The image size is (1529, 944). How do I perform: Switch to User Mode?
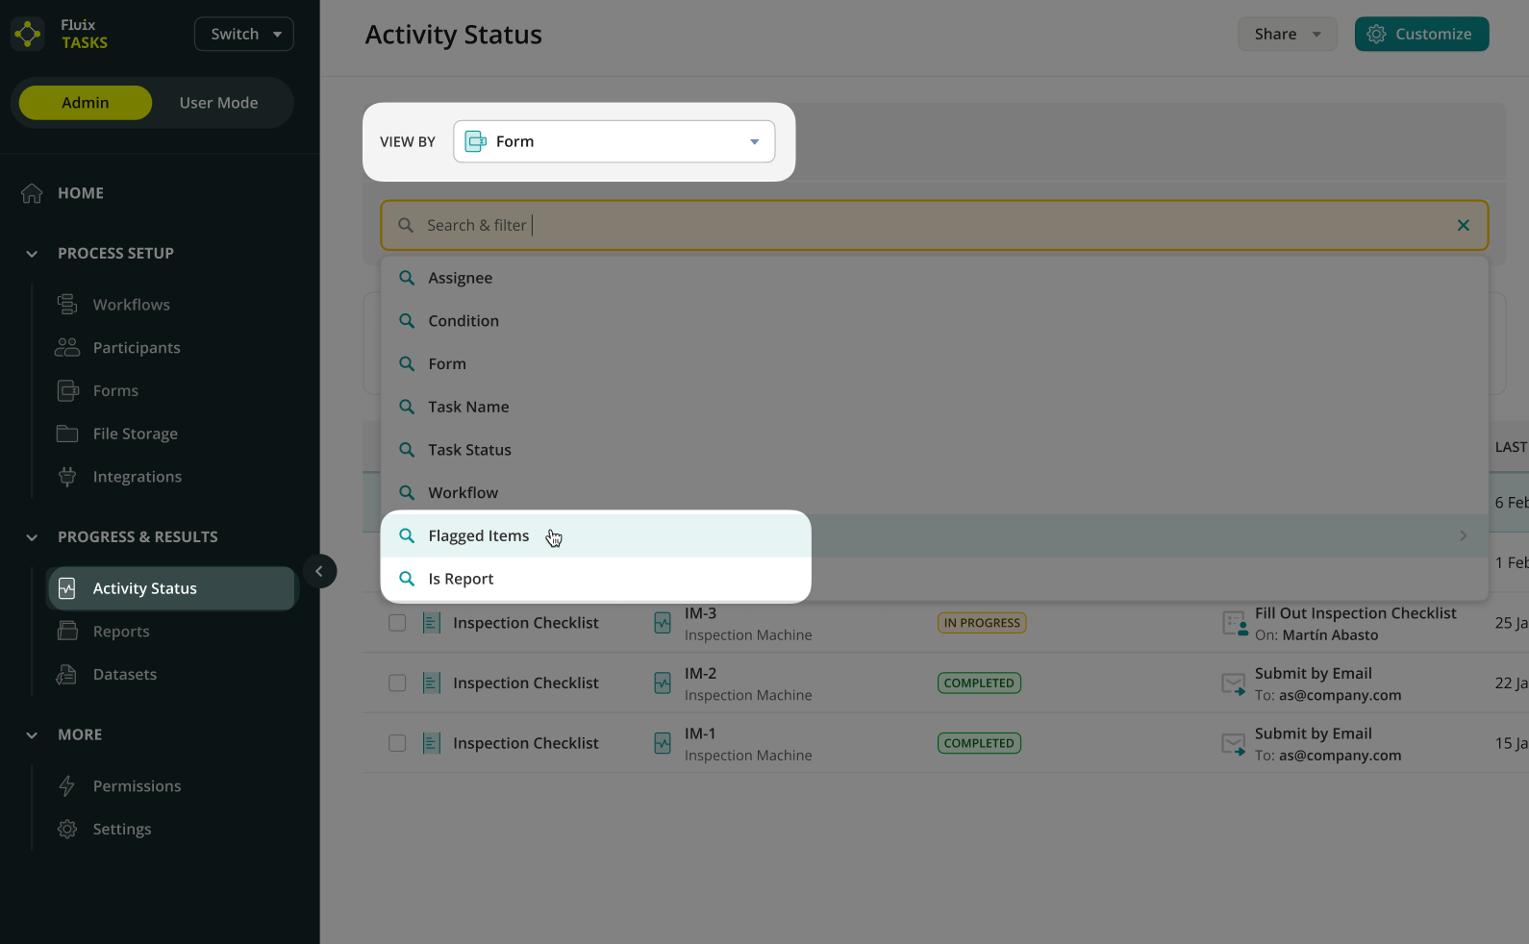coord(218,103)
